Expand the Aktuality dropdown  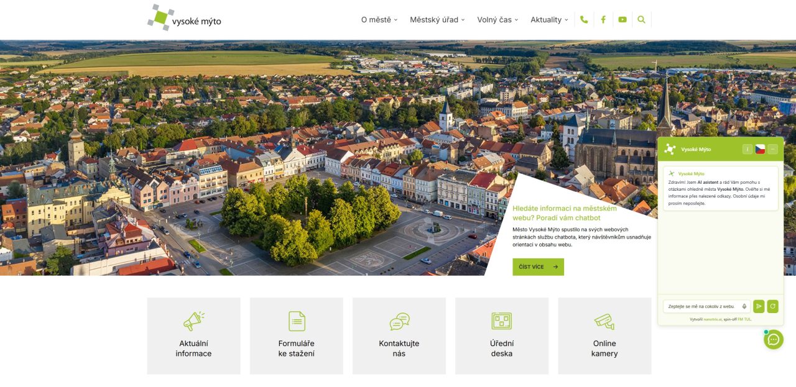pyautogui.click(x=547, y=19)
